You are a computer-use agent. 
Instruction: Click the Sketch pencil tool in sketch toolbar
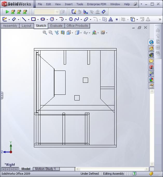[x=5, y=19]
